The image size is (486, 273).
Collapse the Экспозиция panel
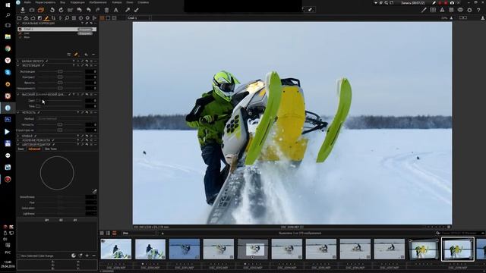(18, 66)
